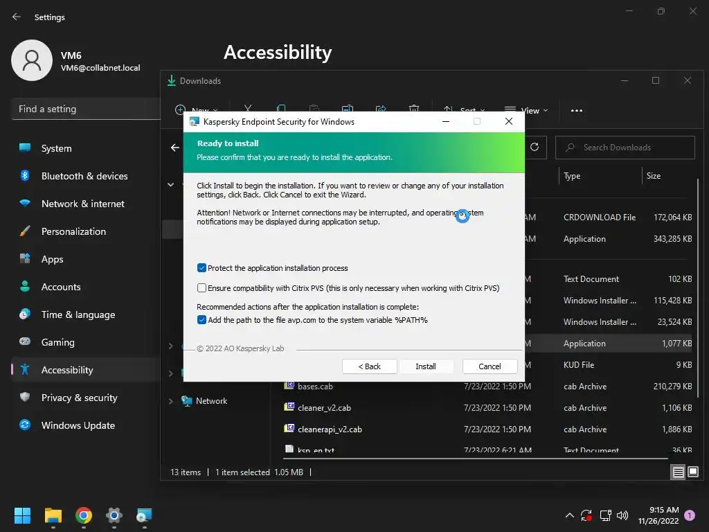
Task: Close the Kaspersky wizard window
Action: (x=509, y=121)
